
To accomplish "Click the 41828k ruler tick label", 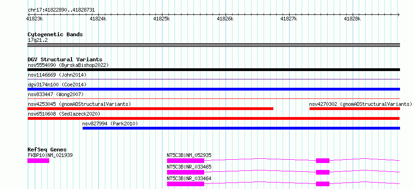I will [x=352, y=19].
